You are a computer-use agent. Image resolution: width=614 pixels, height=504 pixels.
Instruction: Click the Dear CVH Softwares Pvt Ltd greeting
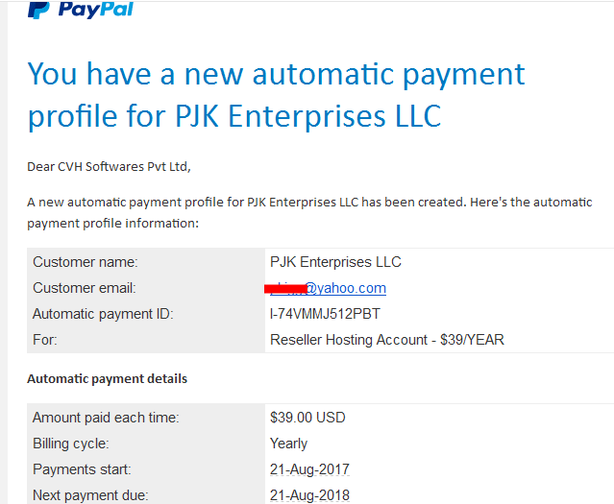point(109,167)
